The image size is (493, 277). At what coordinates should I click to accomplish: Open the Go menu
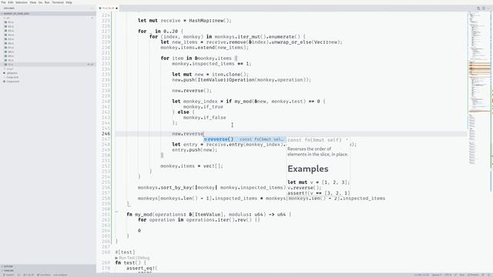point(40,2)
